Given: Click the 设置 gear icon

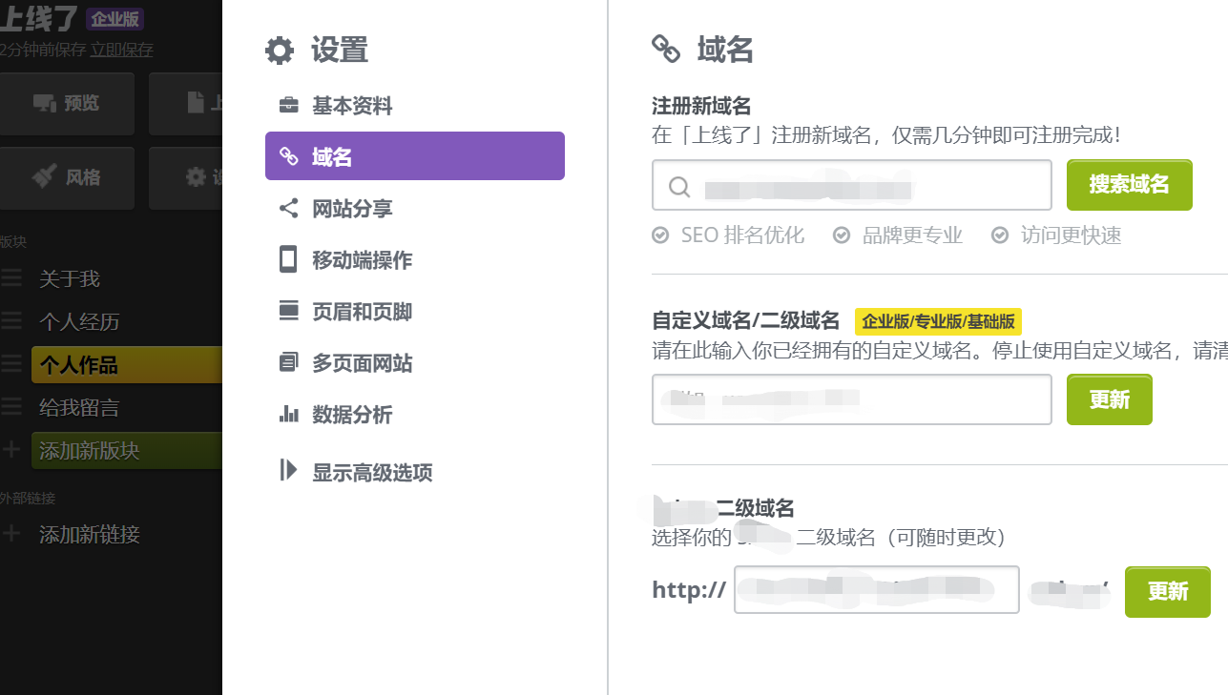Looking at the screenshot, I should pyautogui.click(x=278, y=50).
